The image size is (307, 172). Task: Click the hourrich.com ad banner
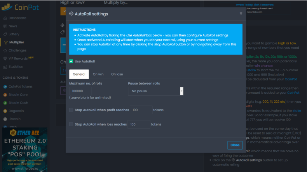(x=255, y=9)
